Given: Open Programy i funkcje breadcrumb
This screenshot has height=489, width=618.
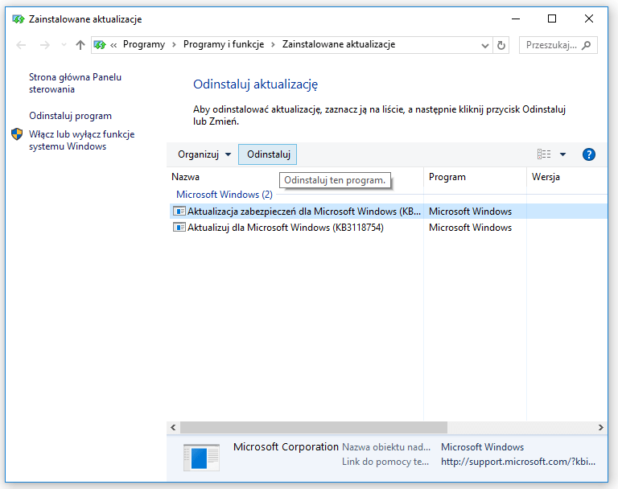Looking at the screenshot, I should (x=224, y=44).
